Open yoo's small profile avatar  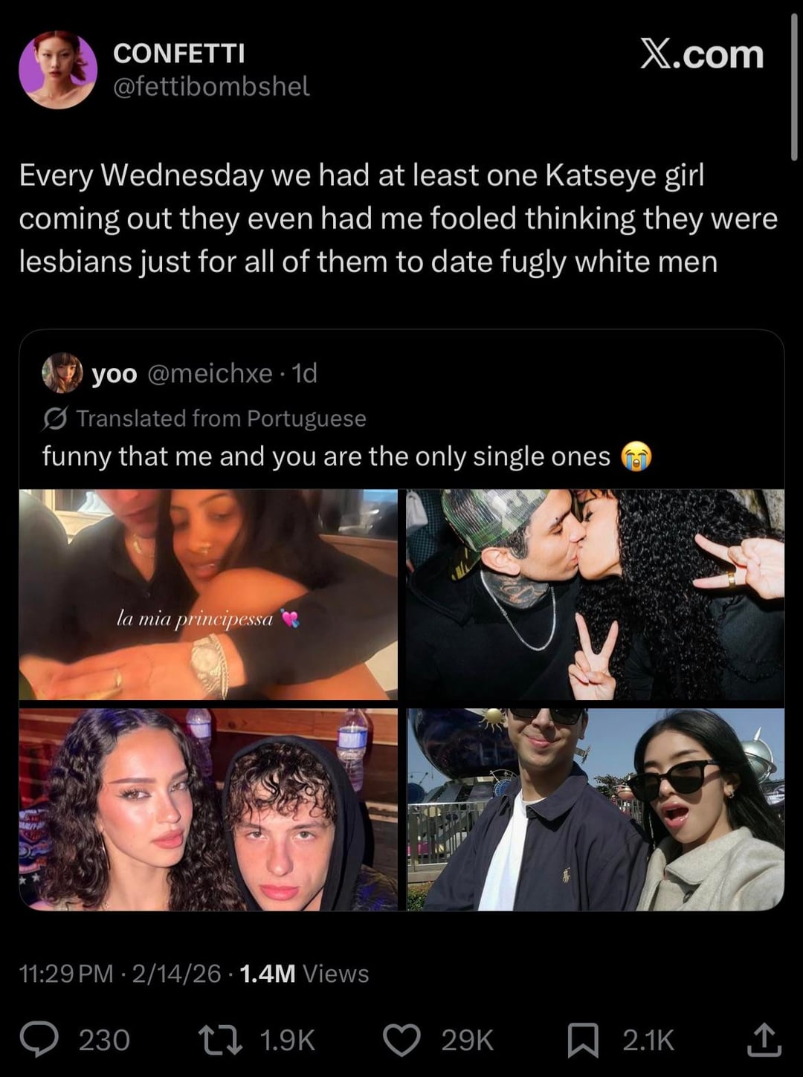click(x=62, y=372)
